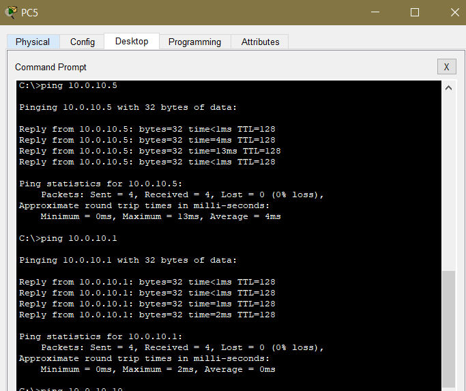Click 'Pinging 10.0.10.1 with 32 bytes' line
Viewport: 466px width, 391px height.
[128, 260]
